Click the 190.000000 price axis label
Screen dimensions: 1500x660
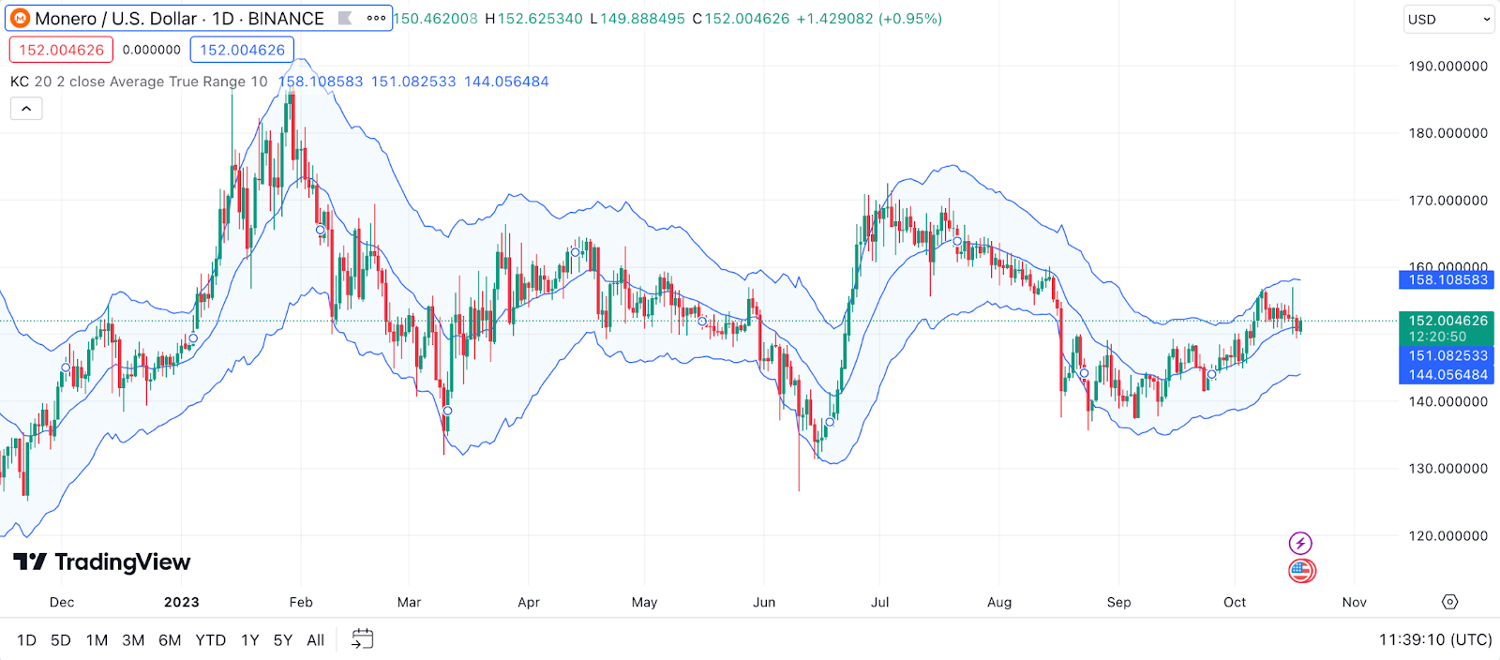click(x=1448, y=66)
